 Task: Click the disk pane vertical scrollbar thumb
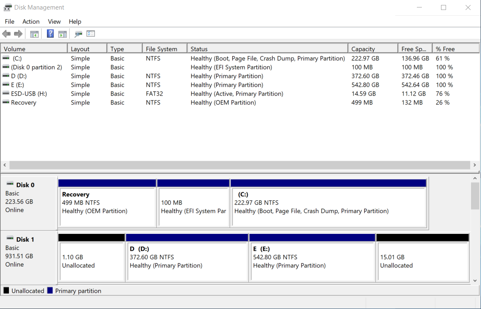point(475,196)
